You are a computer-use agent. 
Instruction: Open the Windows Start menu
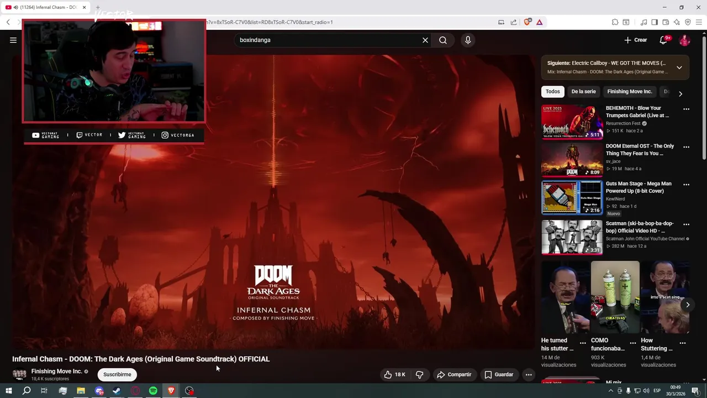click(x=8, y=391)
